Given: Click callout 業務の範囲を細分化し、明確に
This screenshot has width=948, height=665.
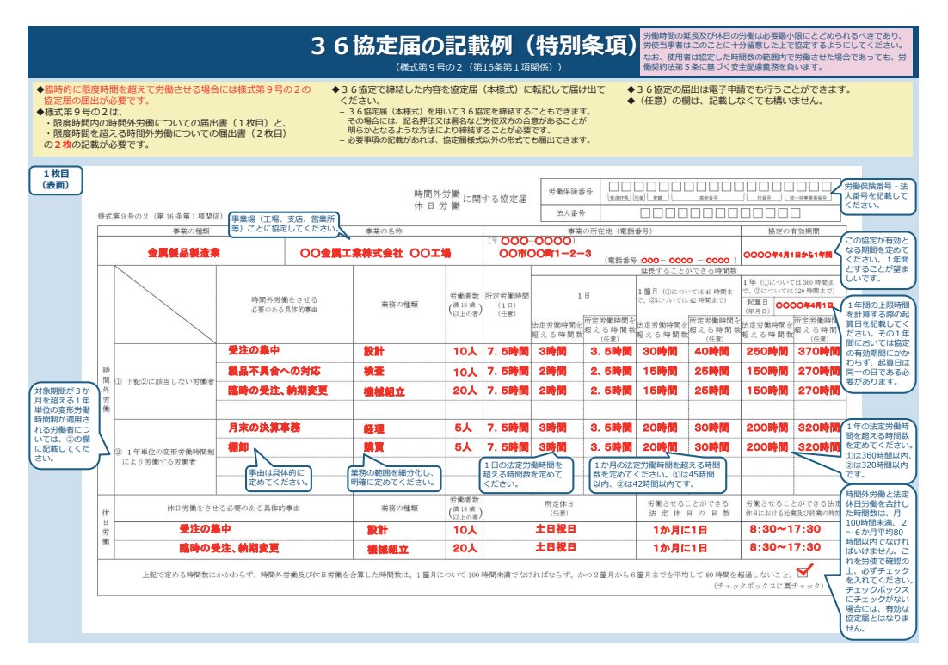Looking at the screenshot, I should point(393,477).
